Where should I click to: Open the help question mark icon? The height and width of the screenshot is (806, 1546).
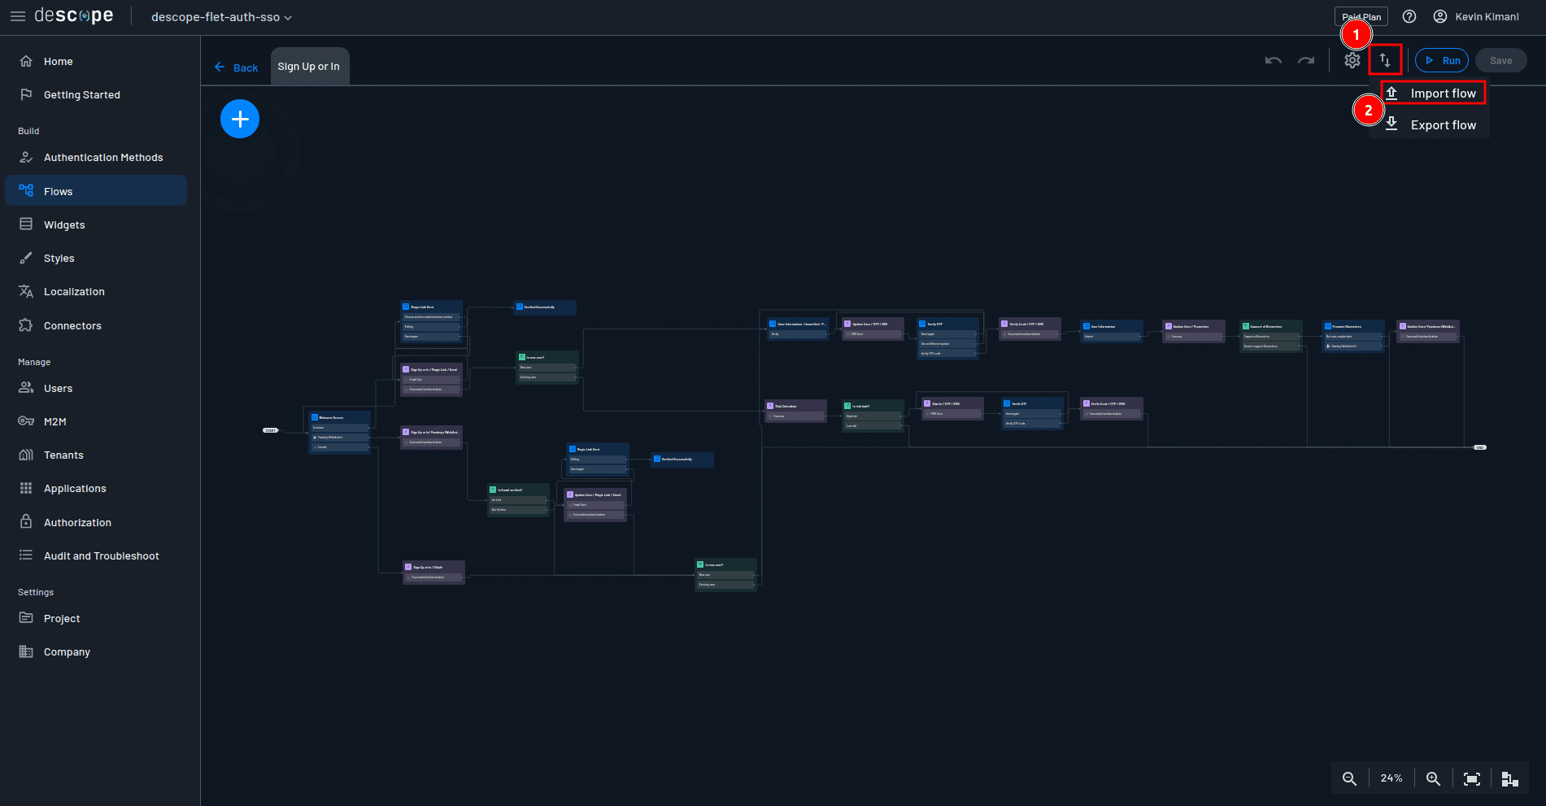1409,17
